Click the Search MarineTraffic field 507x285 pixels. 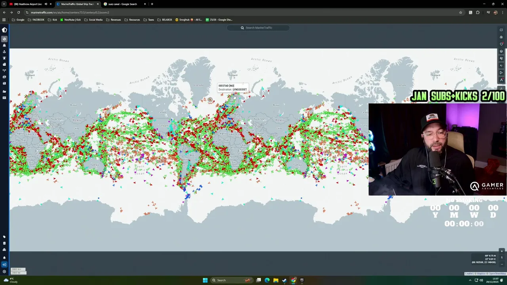pos(258,28)
